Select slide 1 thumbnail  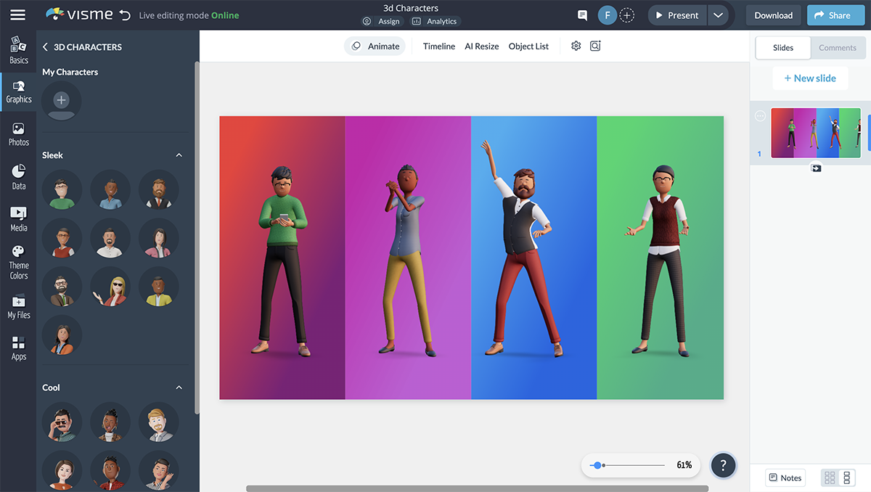click(x=815, y=133)
